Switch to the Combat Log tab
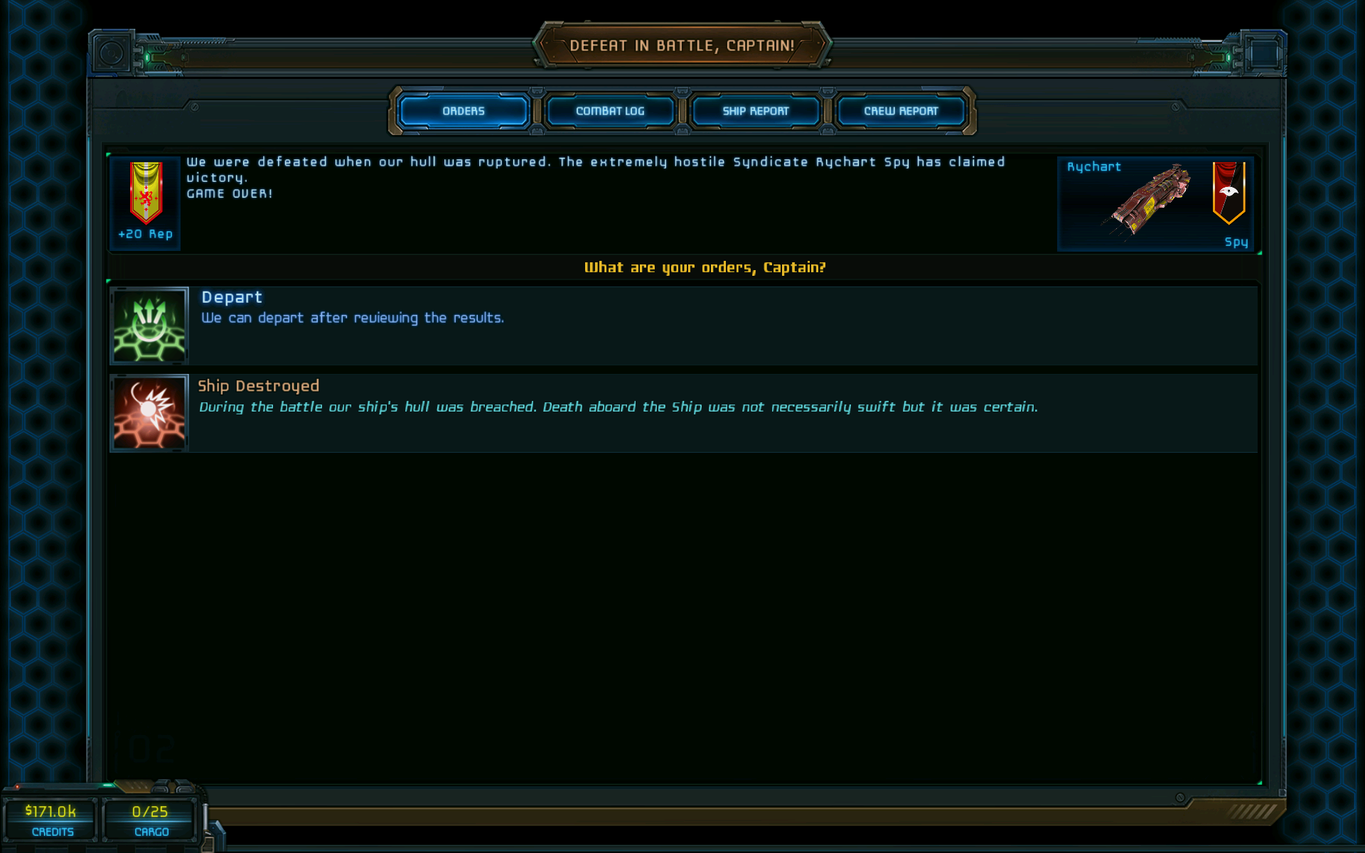 point(610,111)
